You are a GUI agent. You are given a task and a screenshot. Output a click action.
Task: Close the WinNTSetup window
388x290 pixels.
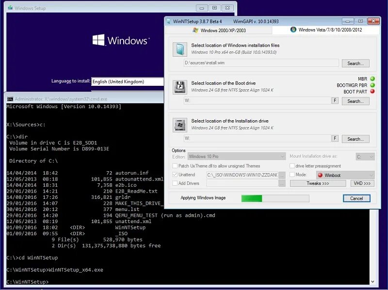tap(373, 21)
